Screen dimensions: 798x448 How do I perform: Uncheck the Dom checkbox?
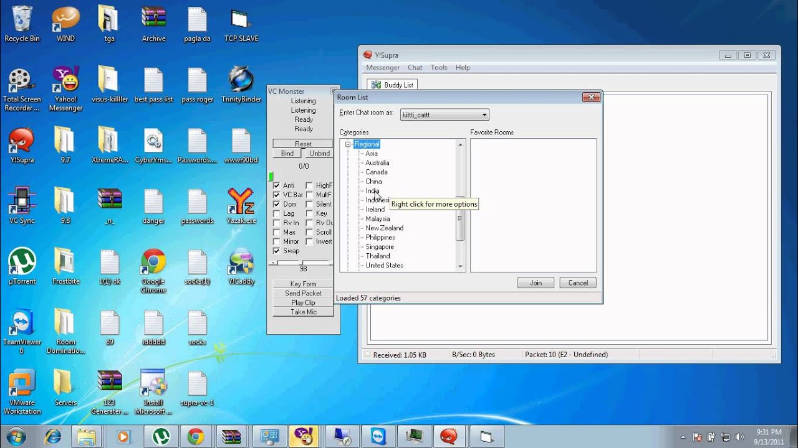[277, 204]
